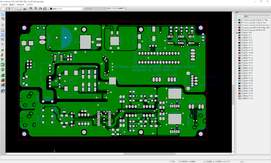The width and height of the screenshot is (271, 163).
Task: Click the purple color swatch of drill layer
Action: (239, 28)
